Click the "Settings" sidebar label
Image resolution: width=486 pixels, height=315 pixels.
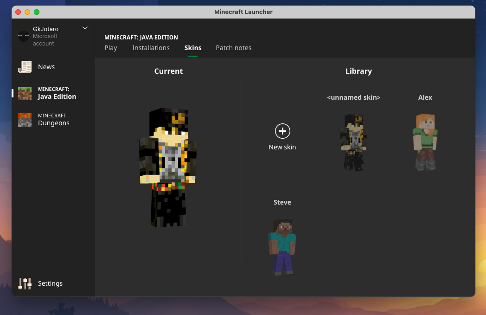50,283
